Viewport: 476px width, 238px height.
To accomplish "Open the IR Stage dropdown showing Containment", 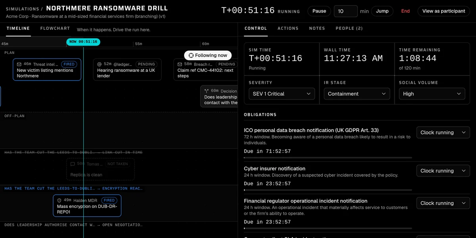I will [357, 94].
